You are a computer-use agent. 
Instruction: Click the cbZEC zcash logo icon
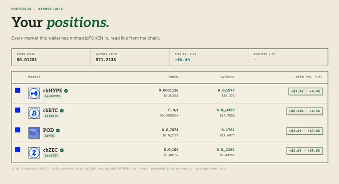pos(34,153)
